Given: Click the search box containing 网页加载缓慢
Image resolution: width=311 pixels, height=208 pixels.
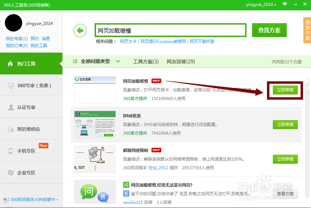Looking at the screenshot, I should point(171,30).
